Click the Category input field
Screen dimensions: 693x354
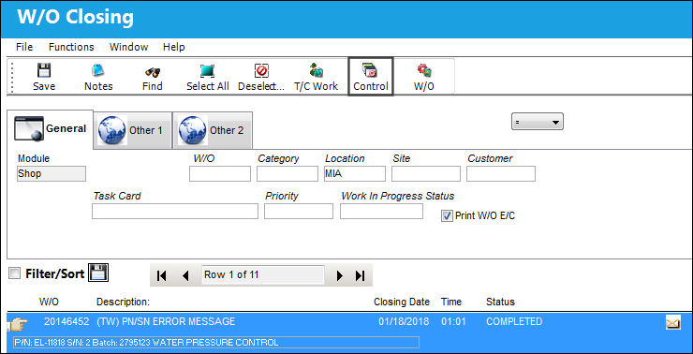pyautogui.click(x=288, y=173)
